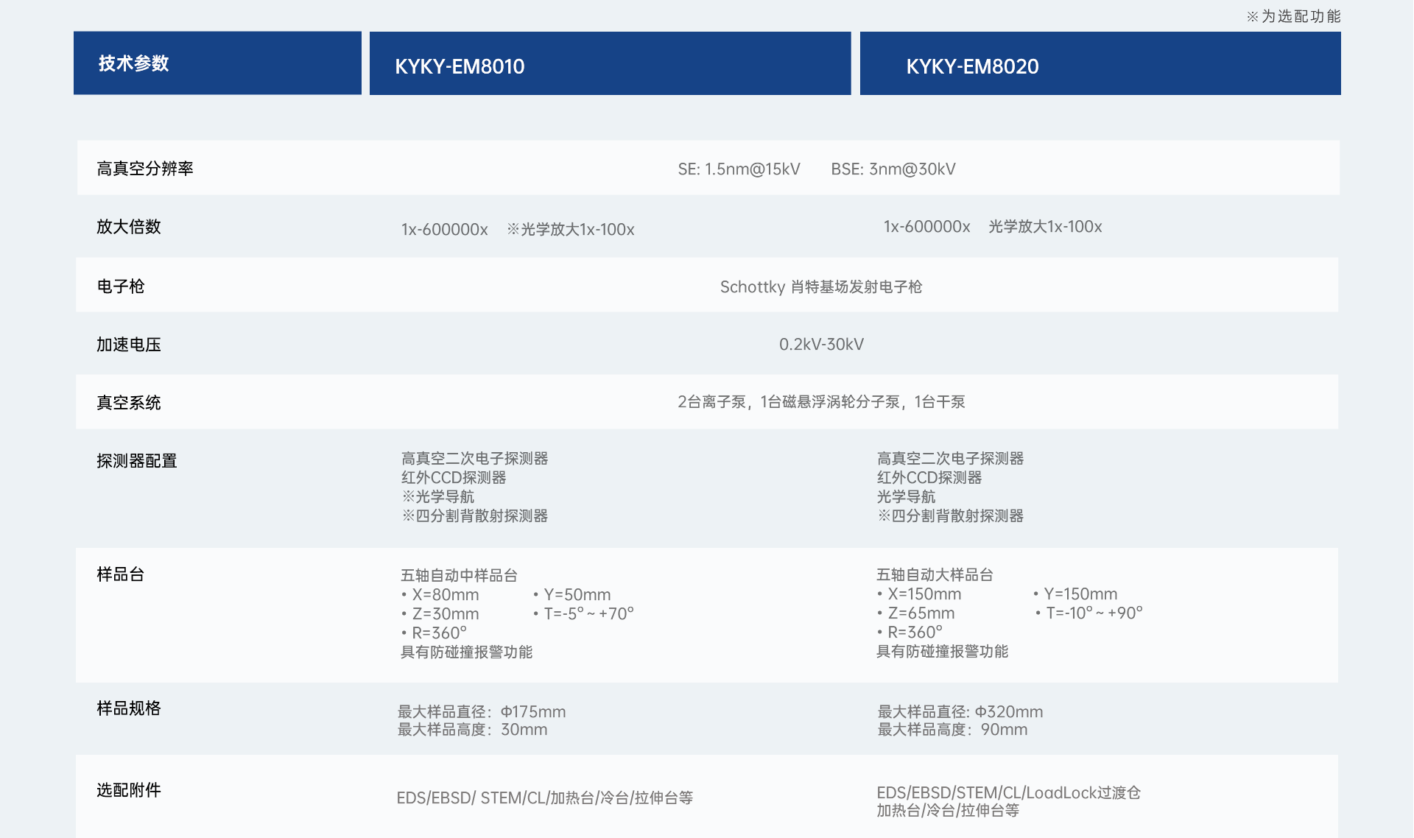Screen dimensions: 1414x838
Task: Click 最大样品直径 Φ320mm text
Action: pyautogui.click(x=960, y=712)
